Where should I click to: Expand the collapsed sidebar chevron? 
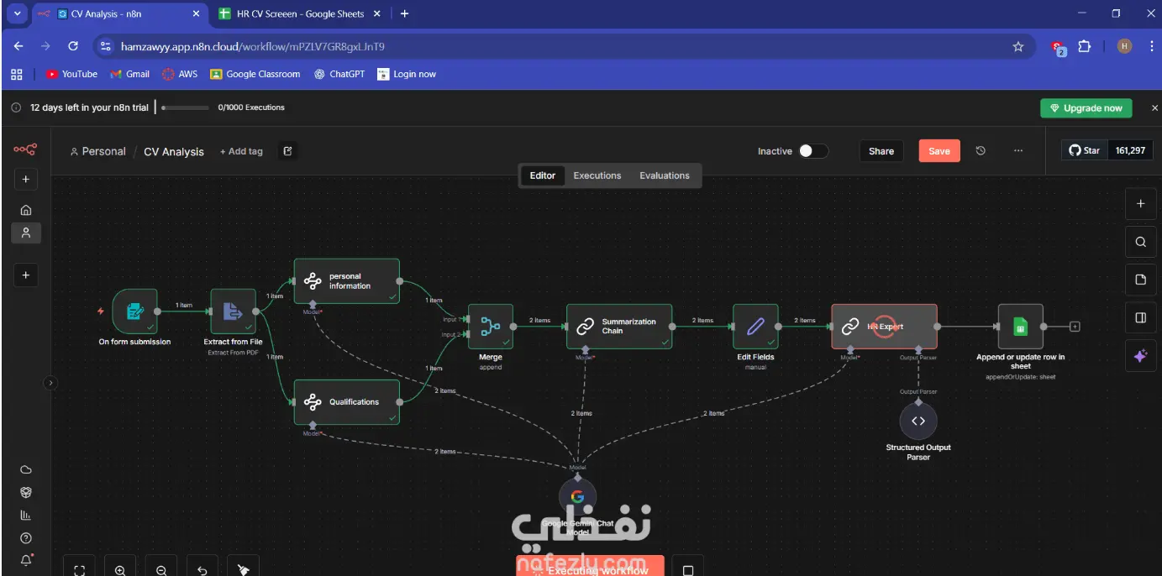click(50, 383)
